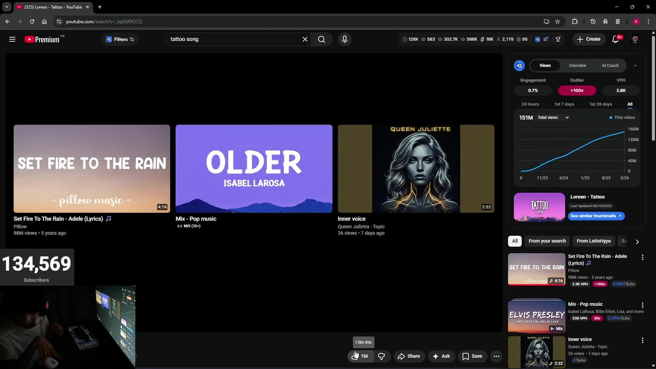The width and height of the screenshot is (656, 369).
Task: Like the video with thumbs up
Action: tap(360, 356)
